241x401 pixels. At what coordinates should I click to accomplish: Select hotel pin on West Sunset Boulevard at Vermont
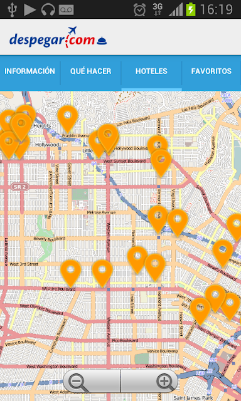click(161, 163)
